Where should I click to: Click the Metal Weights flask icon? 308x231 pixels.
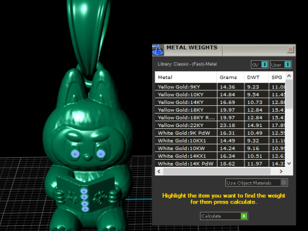point(158,50)
